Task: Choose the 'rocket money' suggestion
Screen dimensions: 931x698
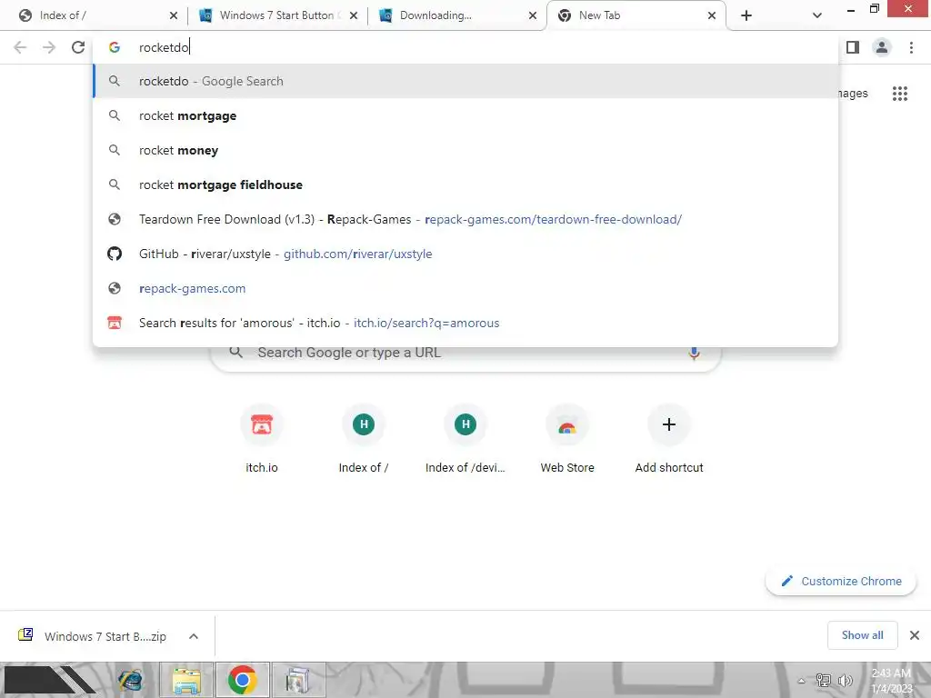Action: [x=465, y=150]
